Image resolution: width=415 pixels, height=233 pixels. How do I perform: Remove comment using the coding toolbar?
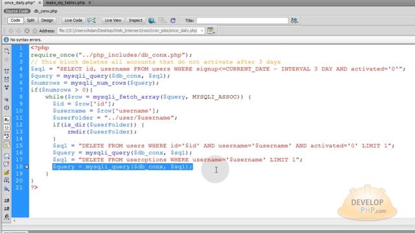point(6,164)
